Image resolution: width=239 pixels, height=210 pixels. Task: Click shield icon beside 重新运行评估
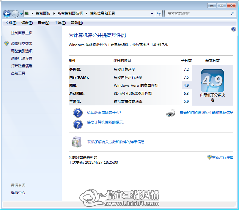point(210,157)
